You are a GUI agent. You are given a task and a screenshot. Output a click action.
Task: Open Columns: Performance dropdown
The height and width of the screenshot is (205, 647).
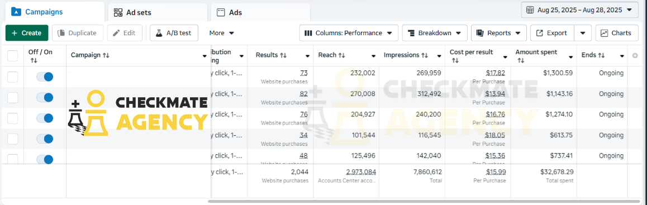pyautogui.click(x=349, y=33)
